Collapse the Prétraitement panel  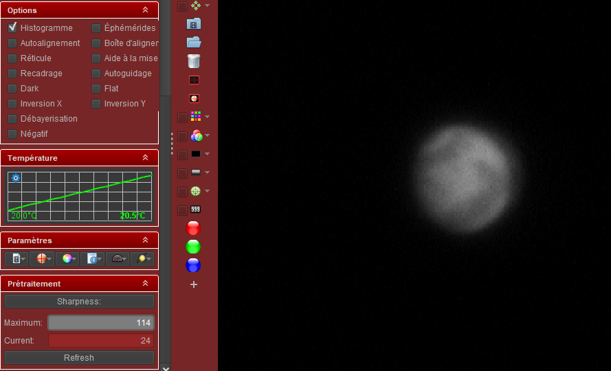coord(145,283)
